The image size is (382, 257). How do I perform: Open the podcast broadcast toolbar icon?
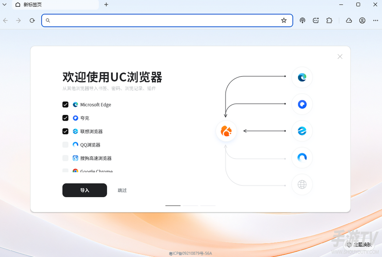coord(302,20)
